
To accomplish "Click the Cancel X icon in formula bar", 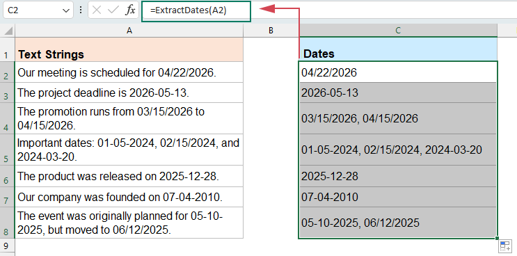I will coord(97,10).
